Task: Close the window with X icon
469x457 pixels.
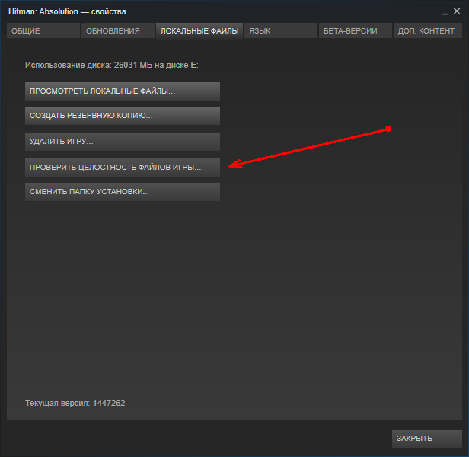Action: click(457, 11)
